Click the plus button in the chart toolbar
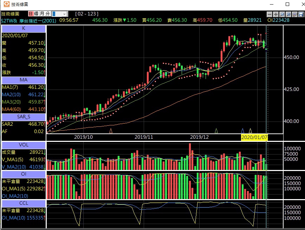This screenshot has width=305, height=230. [x=275, y=14]
